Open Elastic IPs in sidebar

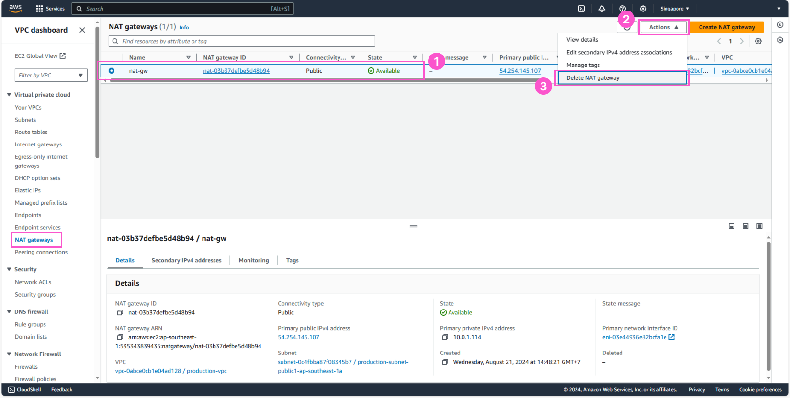(x=28, y=190)
